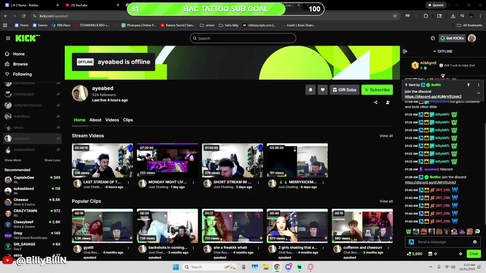Switch to the About tab
This screenshot has height=273, width=486.
95,120
